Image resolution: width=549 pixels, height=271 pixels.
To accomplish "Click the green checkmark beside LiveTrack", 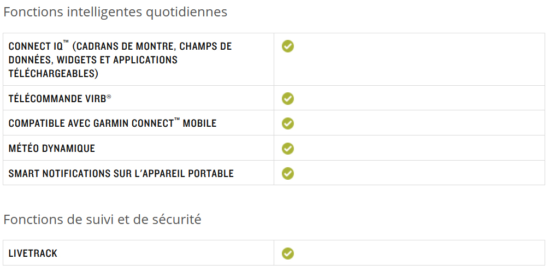I will 288,254.
